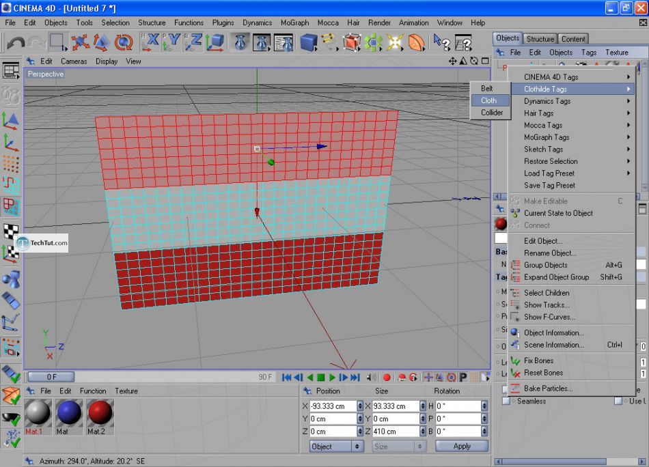Screen dimensions: 649x467
Task: Expand Hair Tags submenu
Action: click(572, 113)
